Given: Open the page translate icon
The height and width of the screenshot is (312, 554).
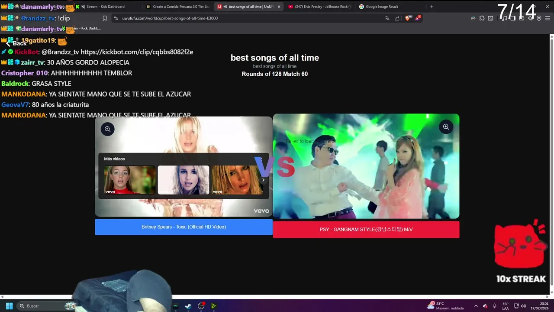Looking at the screenshot, I should [387, 18].
